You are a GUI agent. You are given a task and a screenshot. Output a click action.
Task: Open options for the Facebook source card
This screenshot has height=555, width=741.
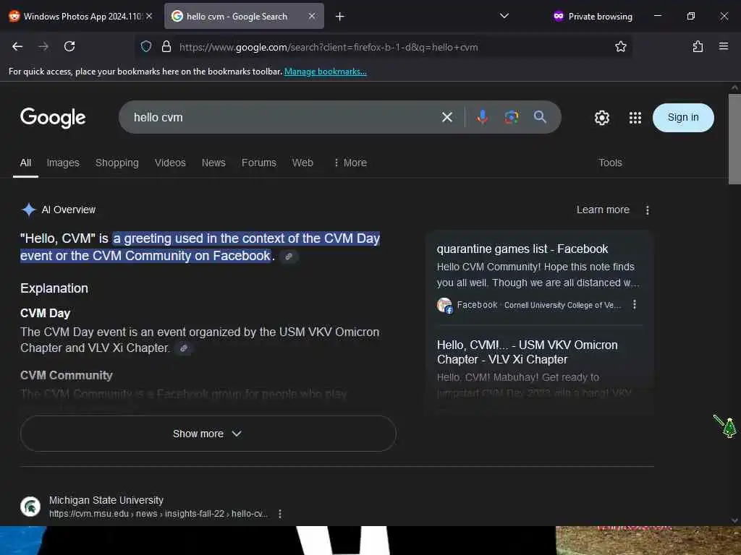pyautogui.click(x=634, y=304)
